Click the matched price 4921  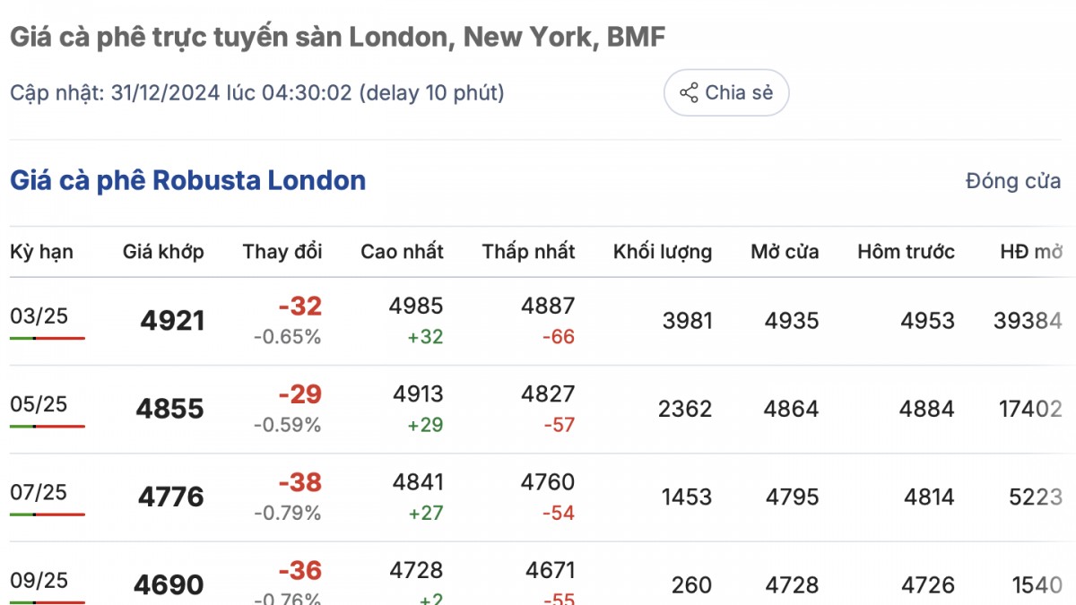[x=172, y=321]
